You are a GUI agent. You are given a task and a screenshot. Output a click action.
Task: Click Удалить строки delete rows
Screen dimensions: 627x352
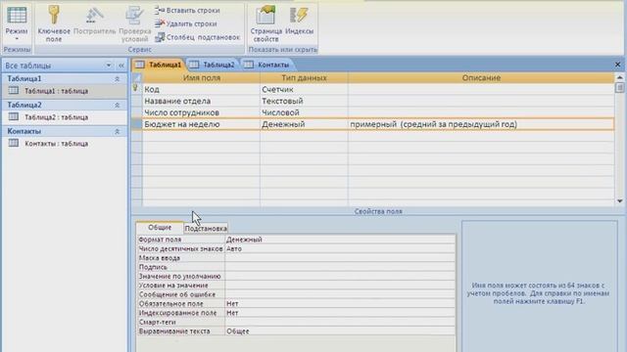(x=186, y=23)
